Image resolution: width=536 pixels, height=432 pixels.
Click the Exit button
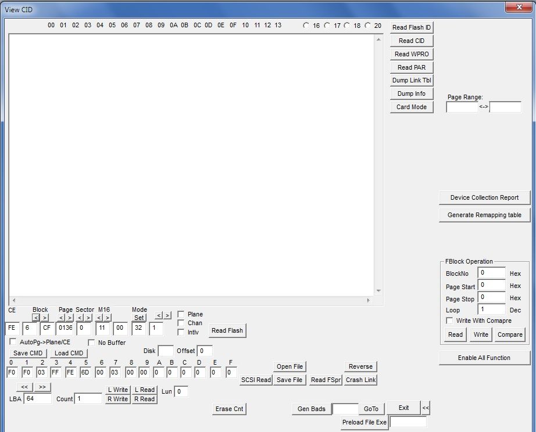[x=403, y=408]
